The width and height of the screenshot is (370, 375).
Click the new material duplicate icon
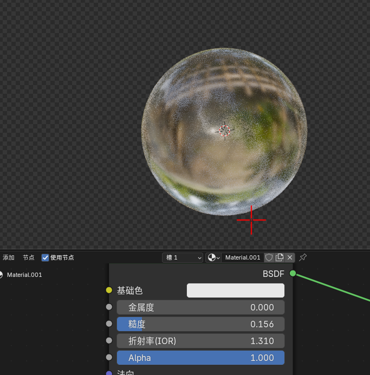[x=280, y=257]
